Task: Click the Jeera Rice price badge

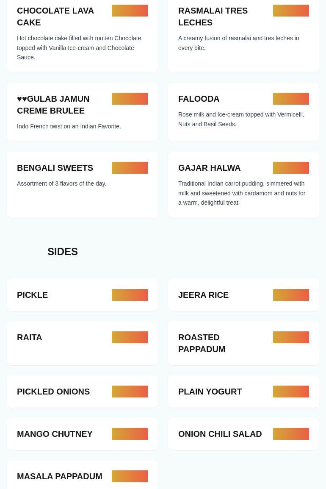Action: coord(291,295)
